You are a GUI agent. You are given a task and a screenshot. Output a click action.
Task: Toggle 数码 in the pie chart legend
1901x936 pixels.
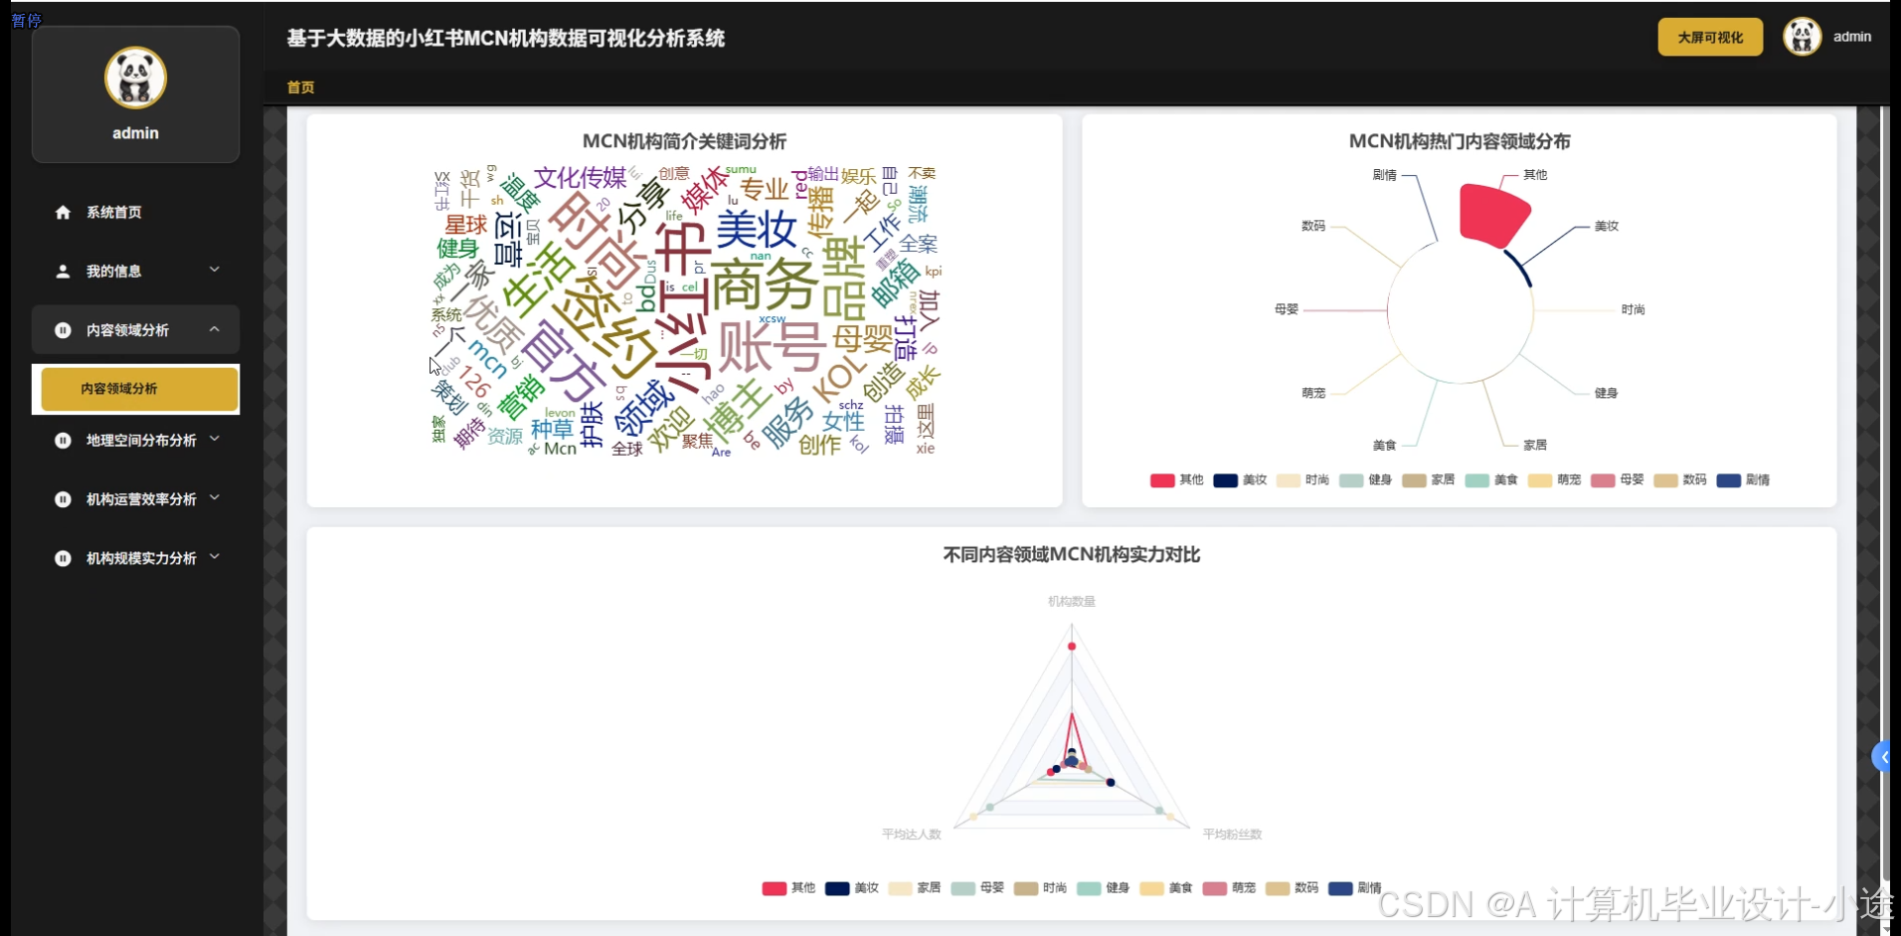1680,480
